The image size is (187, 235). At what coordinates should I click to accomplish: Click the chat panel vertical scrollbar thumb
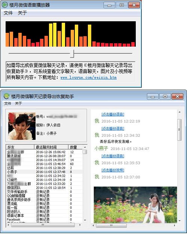click(x=180, y=130)
